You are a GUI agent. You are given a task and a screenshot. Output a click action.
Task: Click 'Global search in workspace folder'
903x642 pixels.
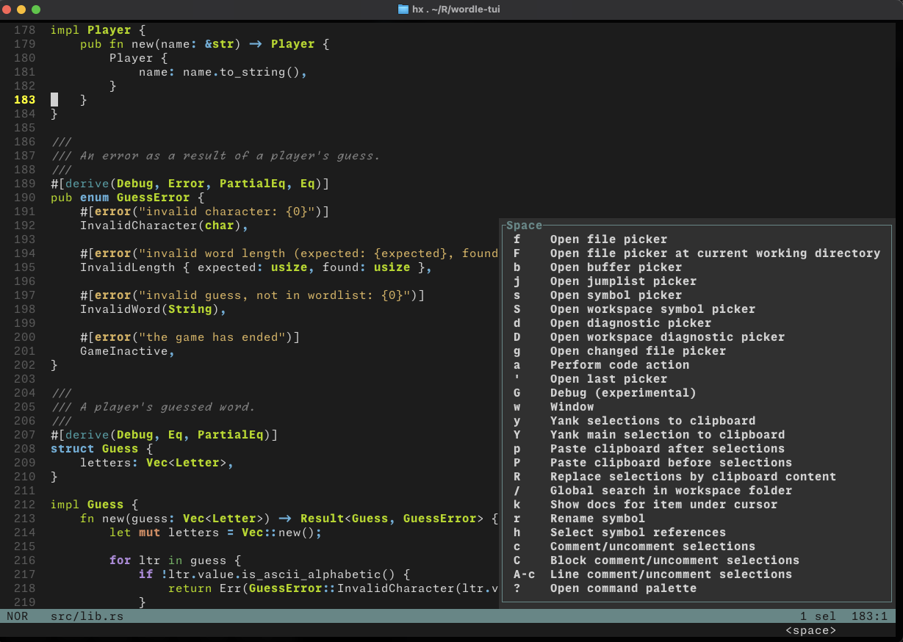(x=671, y=491)
